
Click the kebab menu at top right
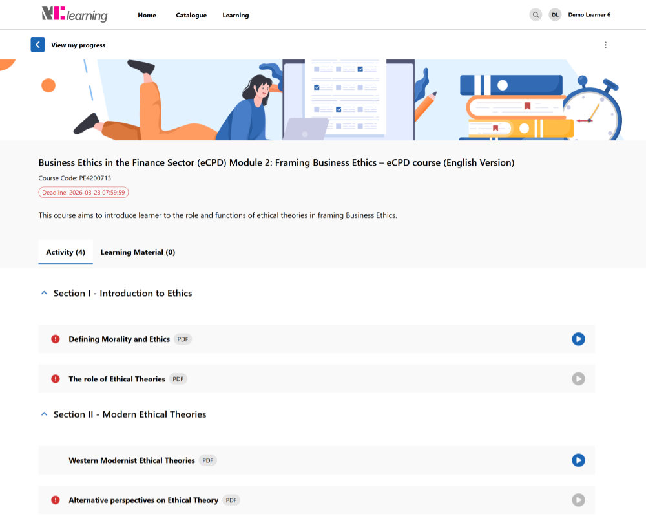click(x=605, y=45)
